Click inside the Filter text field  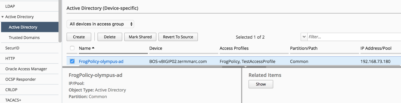354,37
